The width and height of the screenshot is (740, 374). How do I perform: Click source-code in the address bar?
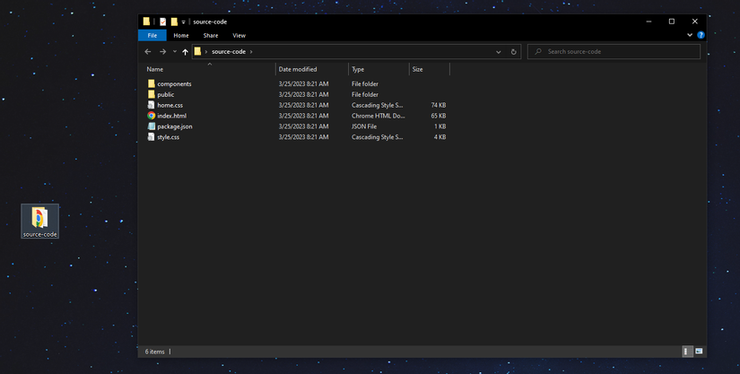(x=229, y=52)
